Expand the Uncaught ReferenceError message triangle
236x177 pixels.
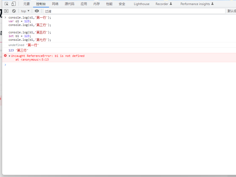(x=10, y=56)
